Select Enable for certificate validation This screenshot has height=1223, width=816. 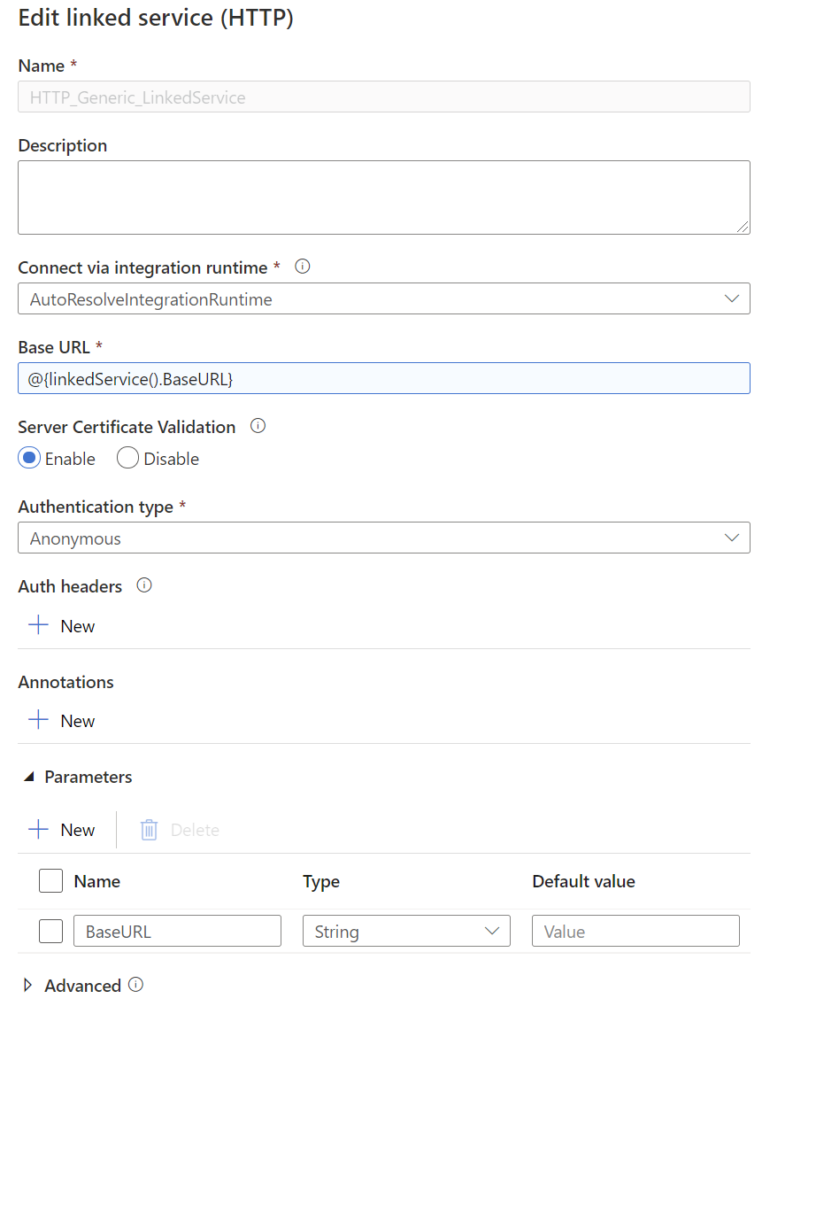click(x=29, y=458)
